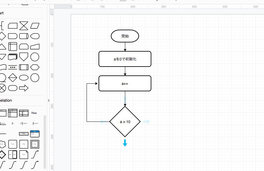This screenshot has width=264, height=171.
Task: Collapse the Entity Relation section header
Action: (x=21, y=100)
